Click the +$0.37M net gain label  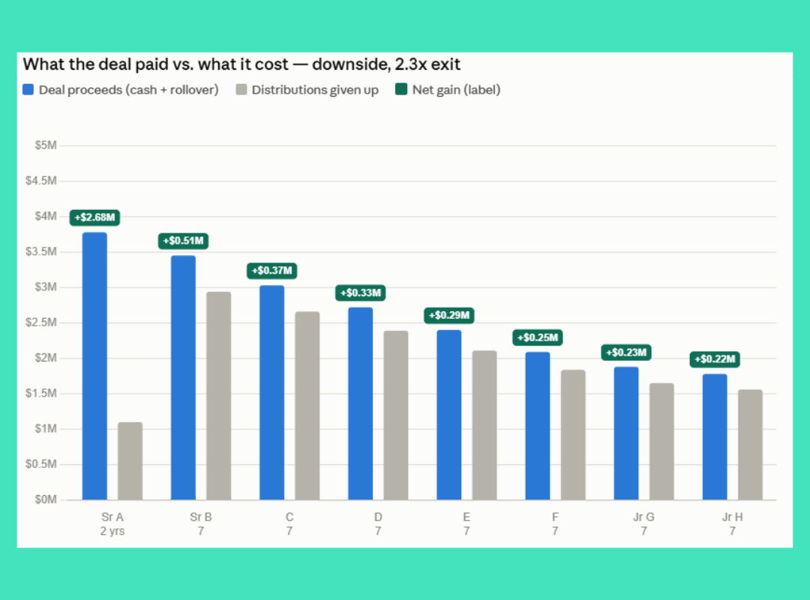272,271
